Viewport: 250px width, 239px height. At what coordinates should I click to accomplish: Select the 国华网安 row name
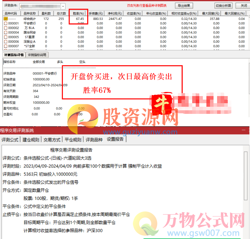(30, 33)
